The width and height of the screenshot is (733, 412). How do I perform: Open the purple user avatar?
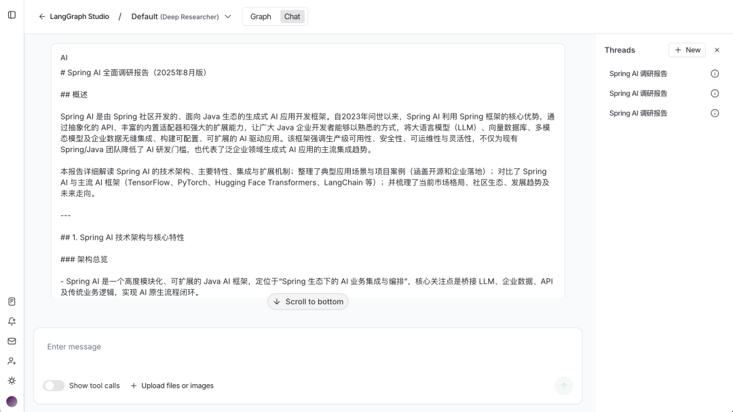12,402
